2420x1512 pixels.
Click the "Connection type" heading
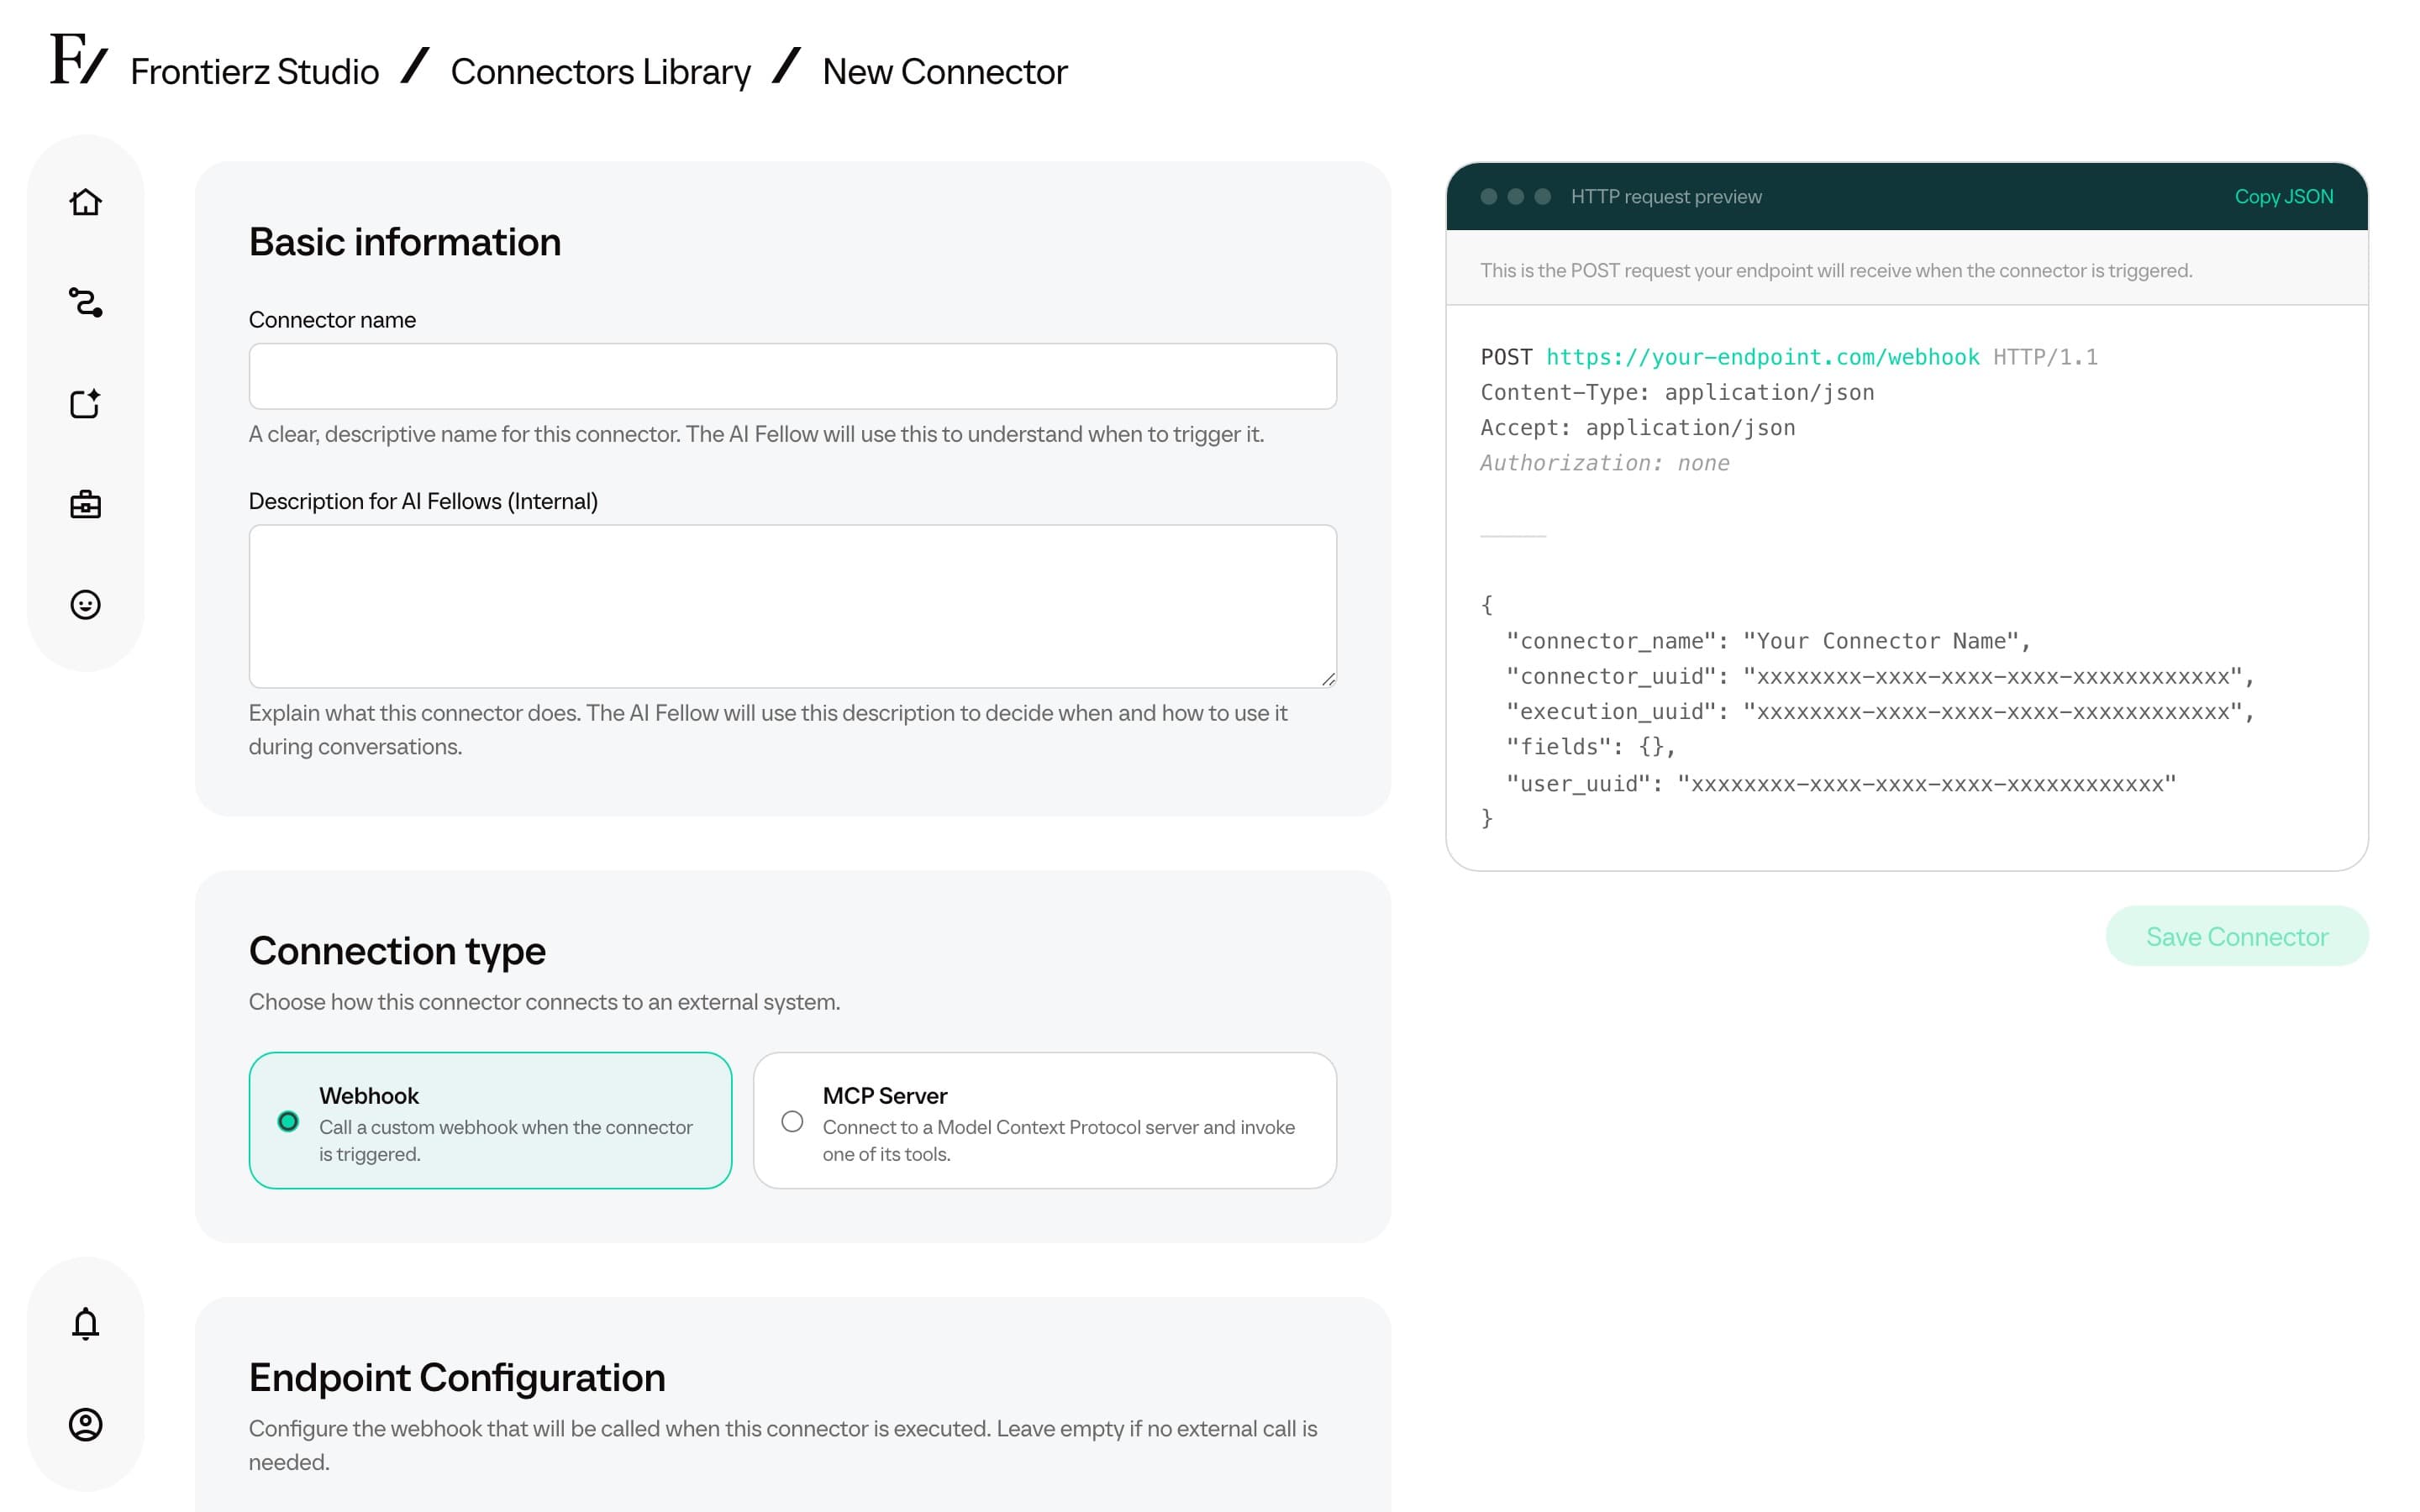[397, 951]
